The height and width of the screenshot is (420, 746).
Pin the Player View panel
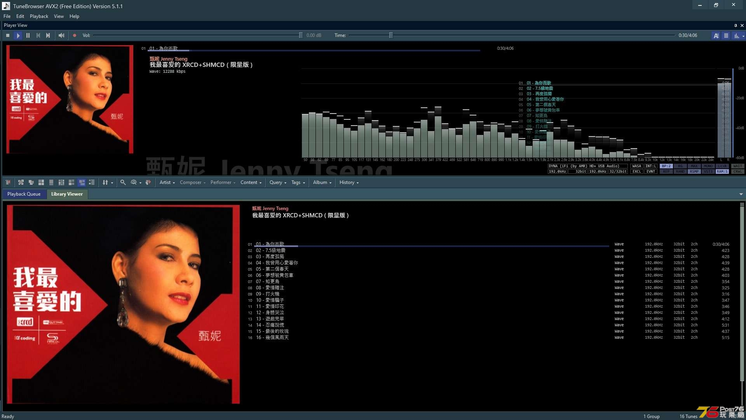tap(736, 25)
